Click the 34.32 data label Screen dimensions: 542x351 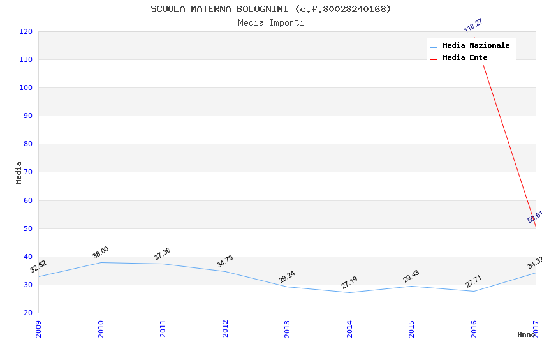534,263
